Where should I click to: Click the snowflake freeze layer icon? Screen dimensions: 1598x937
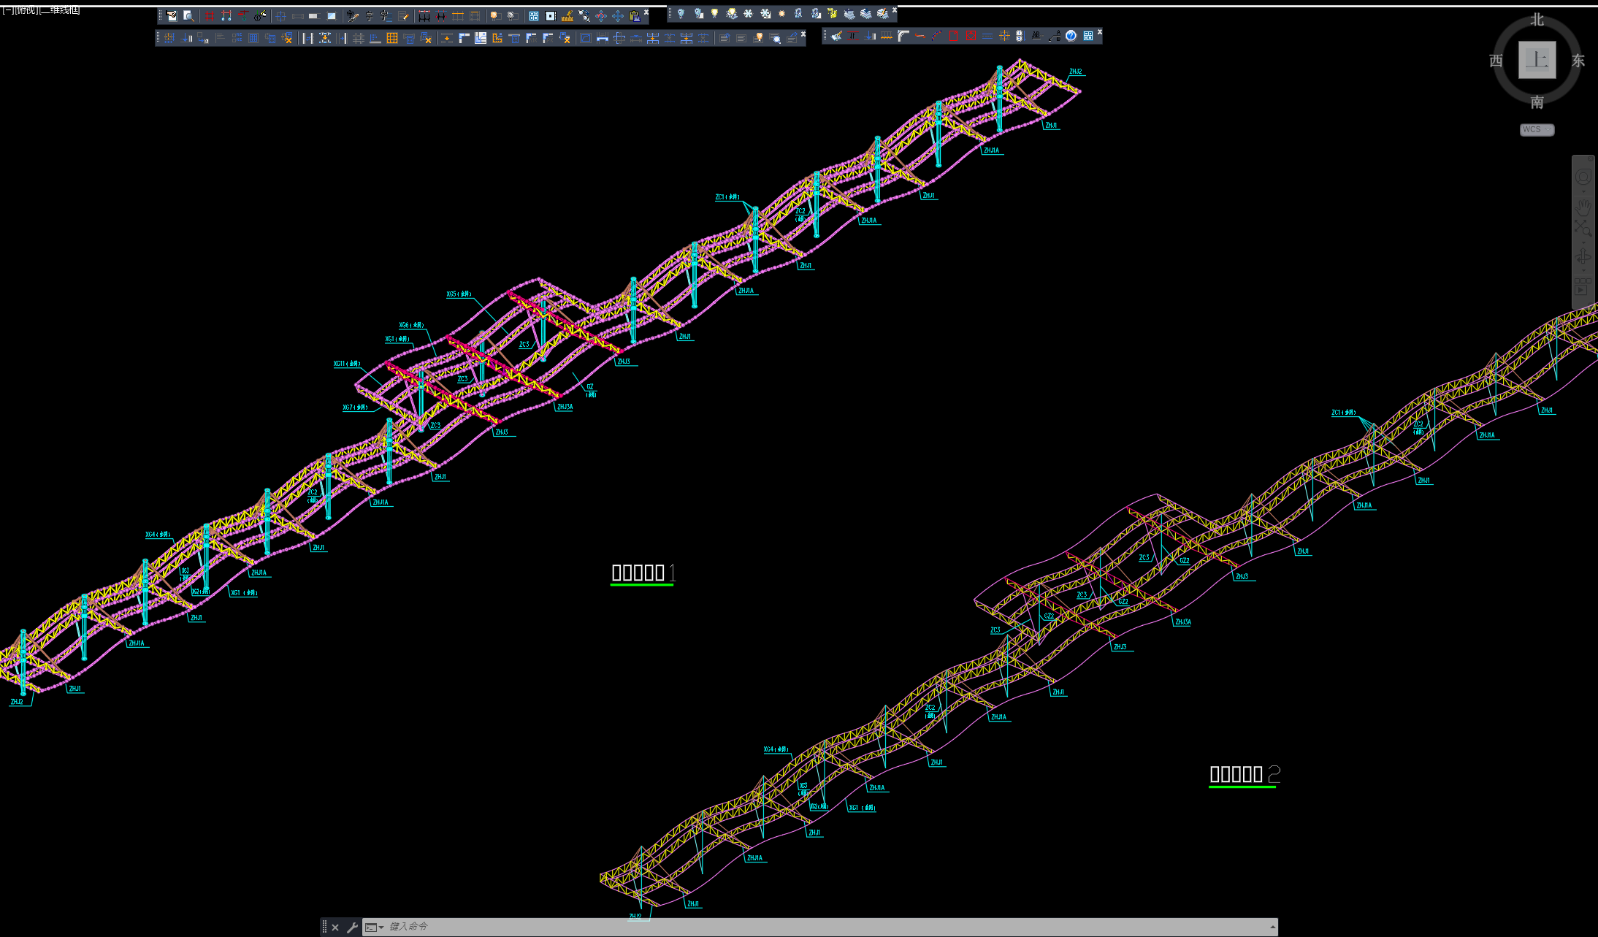[x=748, y=13]
